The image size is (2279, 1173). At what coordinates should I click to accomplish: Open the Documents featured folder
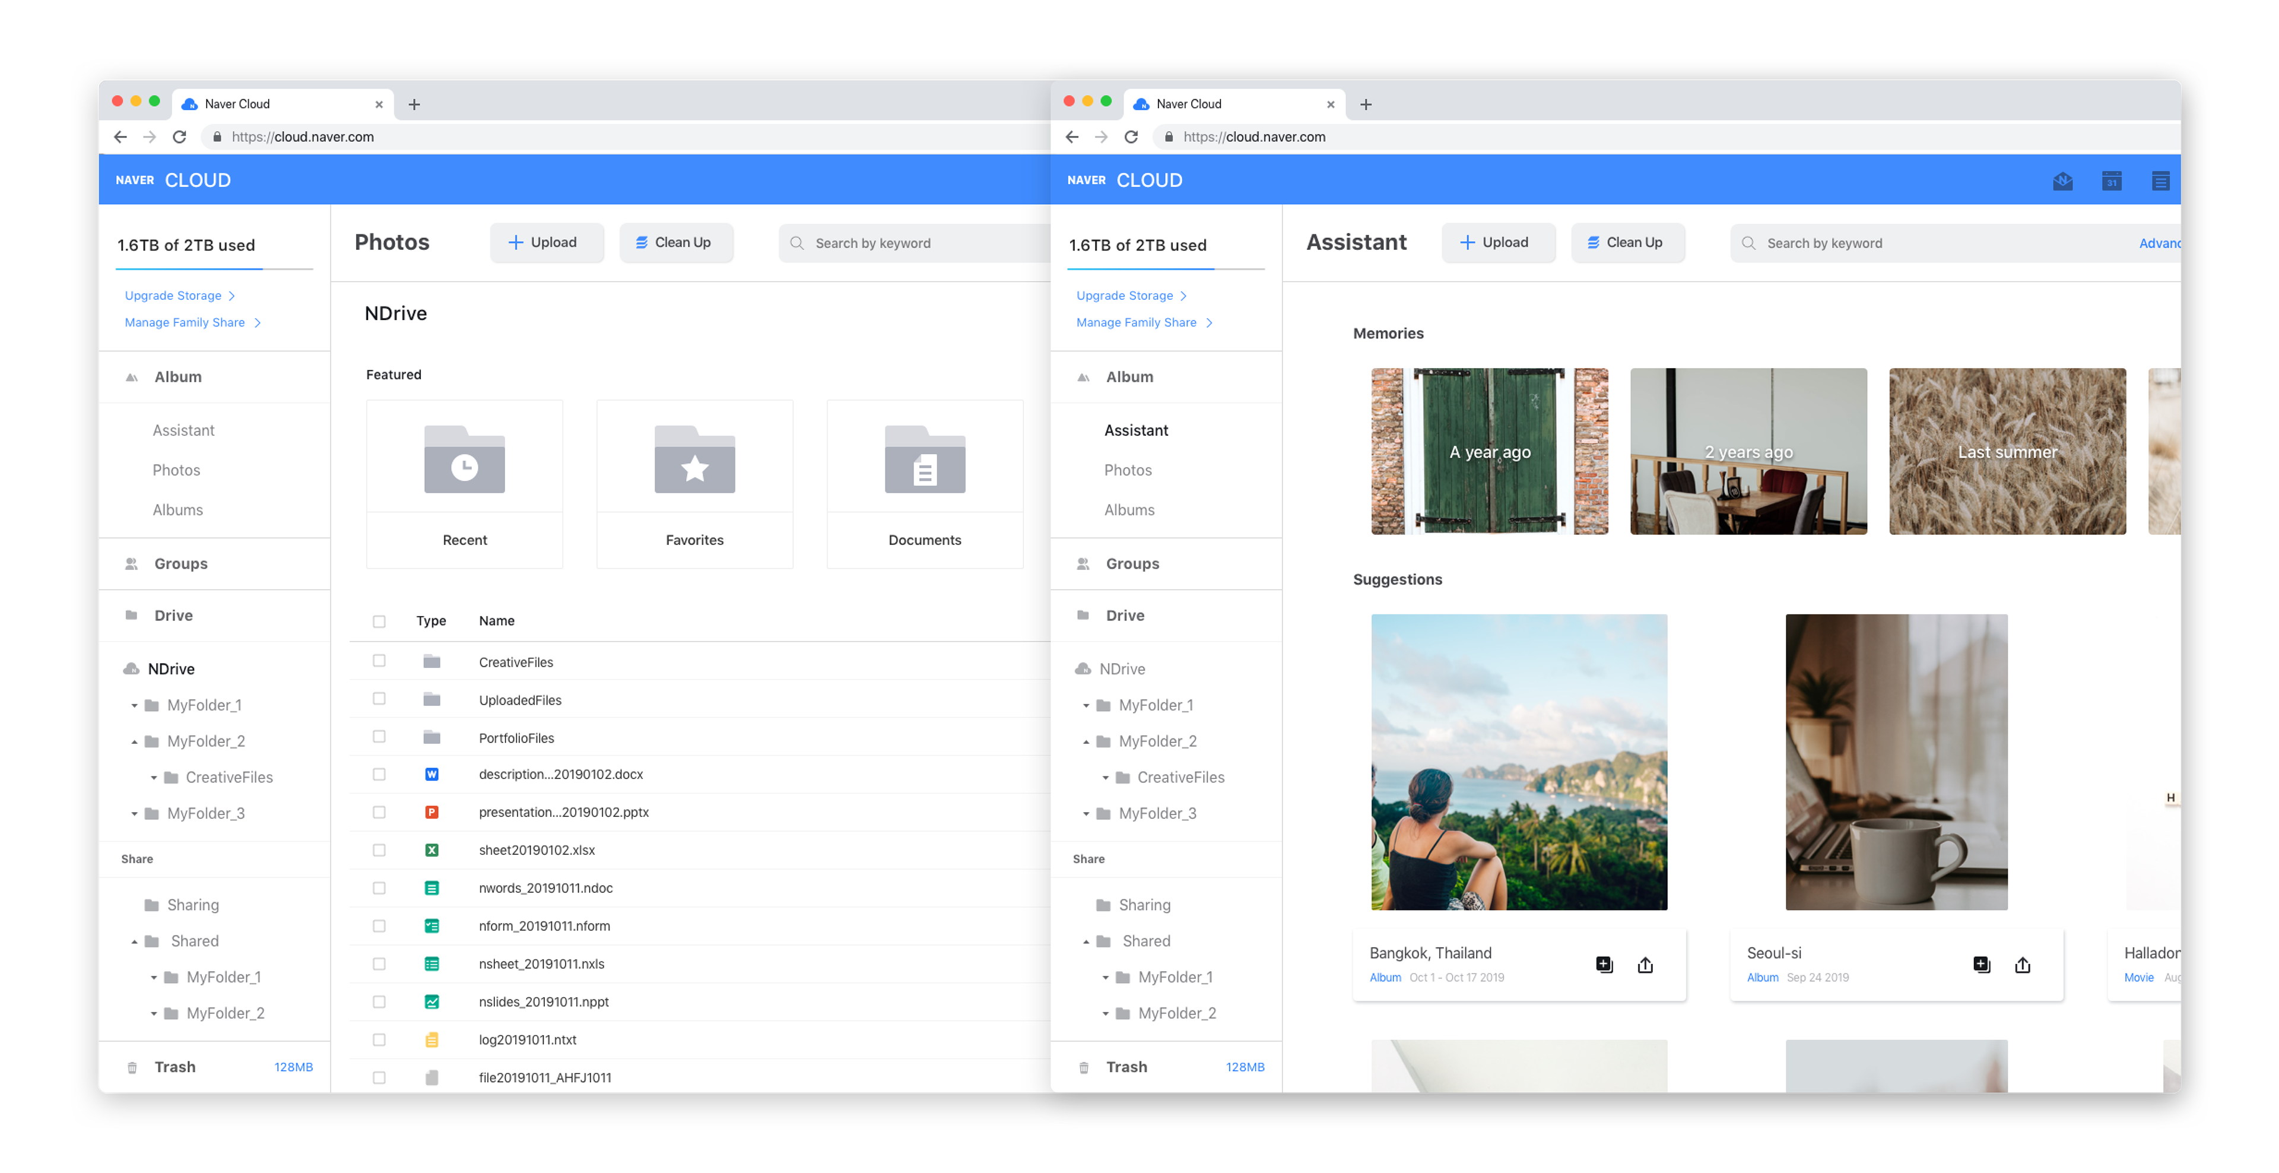tap(925, 484)
